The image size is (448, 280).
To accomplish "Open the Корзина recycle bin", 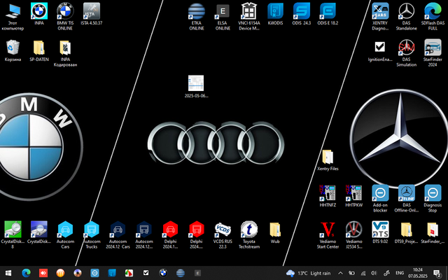I will click(x=13, y=51).
